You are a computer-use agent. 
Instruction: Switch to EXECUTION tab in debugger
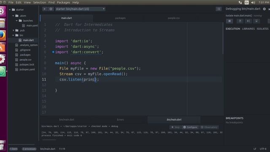(x=233, y=29)
